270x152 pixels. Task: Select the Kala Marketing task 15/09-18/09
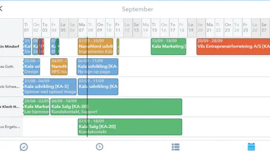(x=168, y=47)
